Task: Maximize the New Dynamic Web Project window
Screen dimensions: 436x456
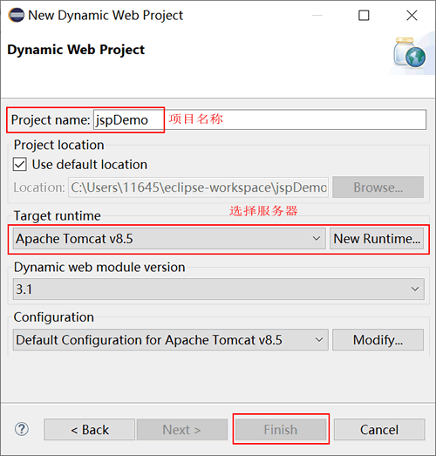Action: pyautogui.click(x=364, y=15)
